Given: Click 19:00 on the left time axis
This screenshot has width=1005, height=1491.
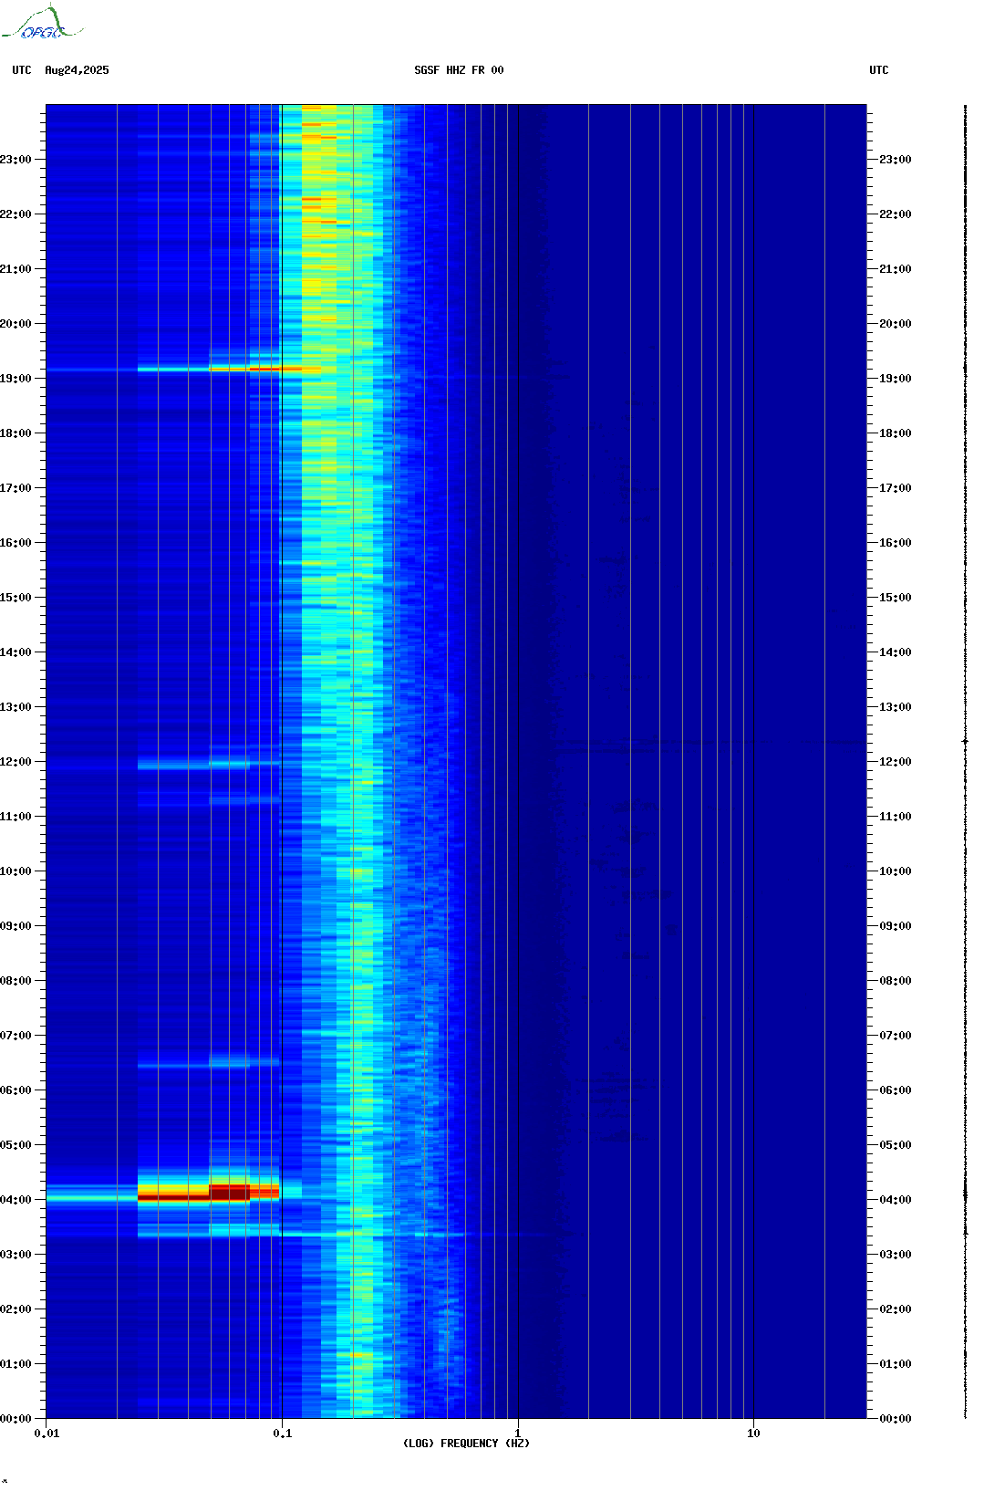Looking at the screenshot, I should click(x=16, y=379).
